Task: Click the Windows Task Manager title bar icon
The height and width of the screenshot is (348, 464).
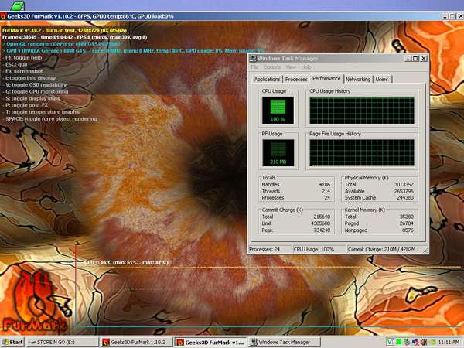Action: [x=253, y=58]
